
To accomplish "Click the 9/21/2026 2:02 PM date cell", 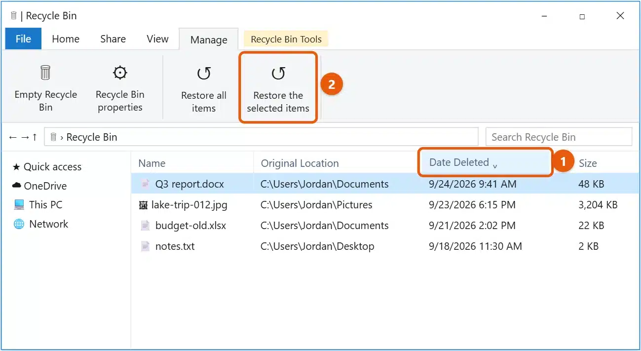I will (472, 226).
